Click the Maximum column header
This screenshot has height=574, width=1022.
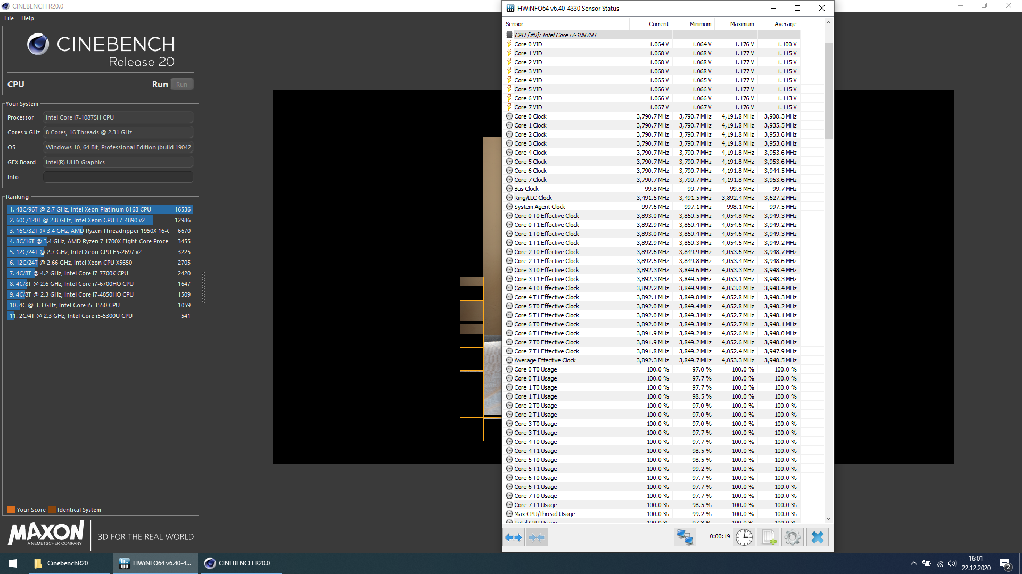coord(736,24)
